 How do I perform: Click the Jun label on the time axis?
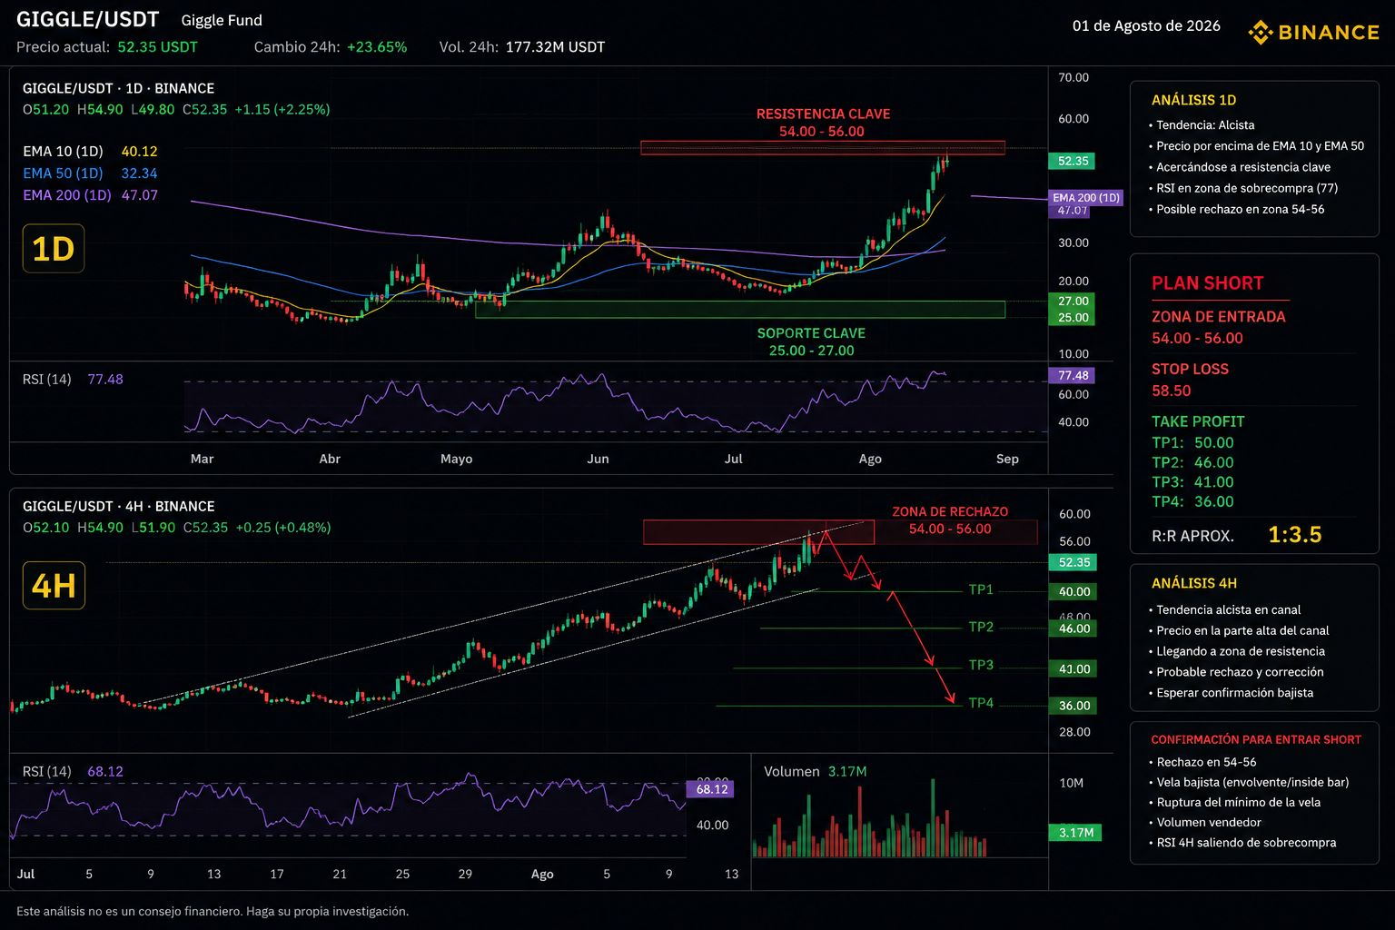coord(598,459)
